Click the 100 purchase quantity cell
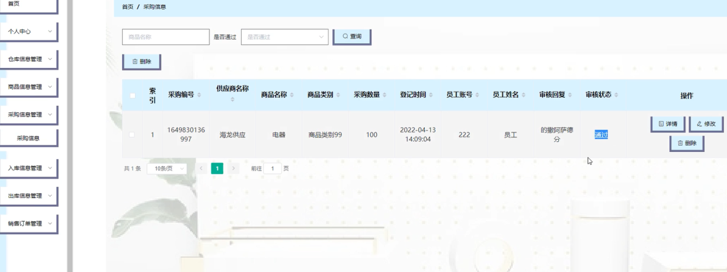 (371, 135)
